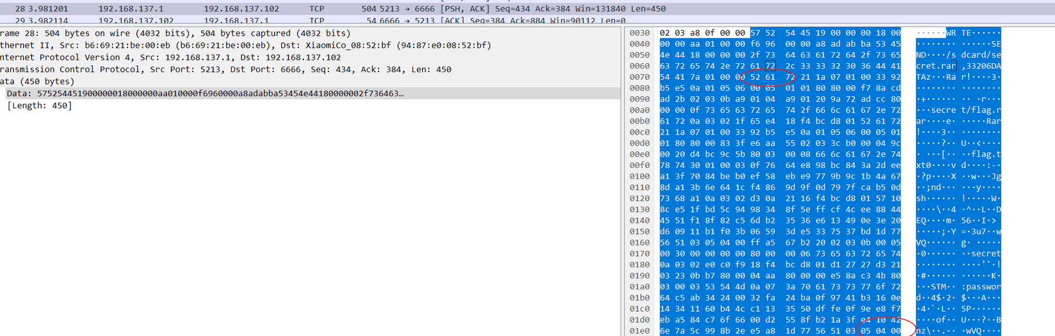Collapse the Data (450 bytes) section
The width and height of the screenshot is (1055, 336).
[x=37, y=81]
